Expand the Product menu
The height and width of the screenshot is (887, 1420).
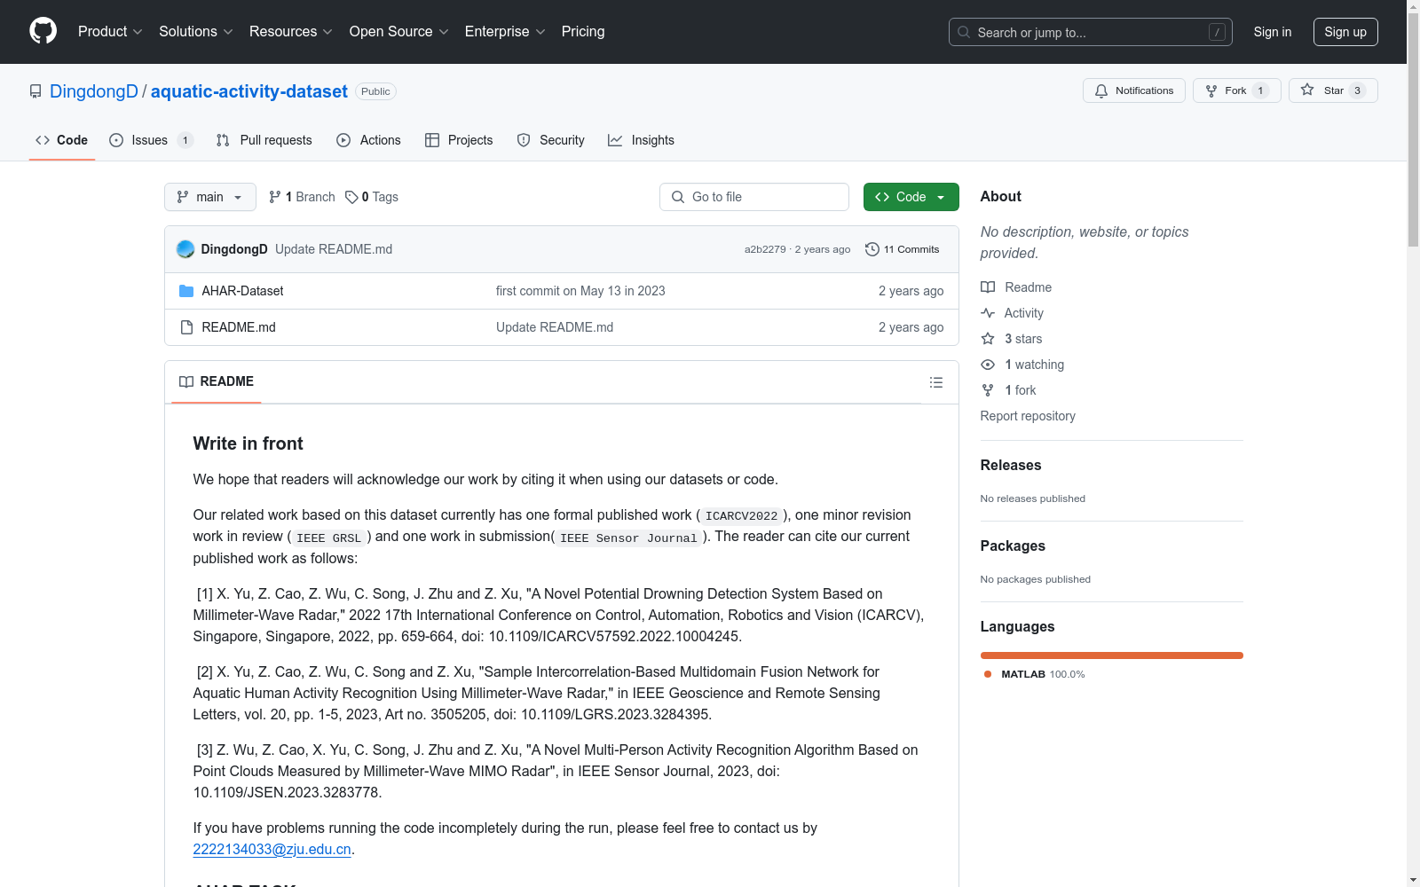click(x=110, y=32)
